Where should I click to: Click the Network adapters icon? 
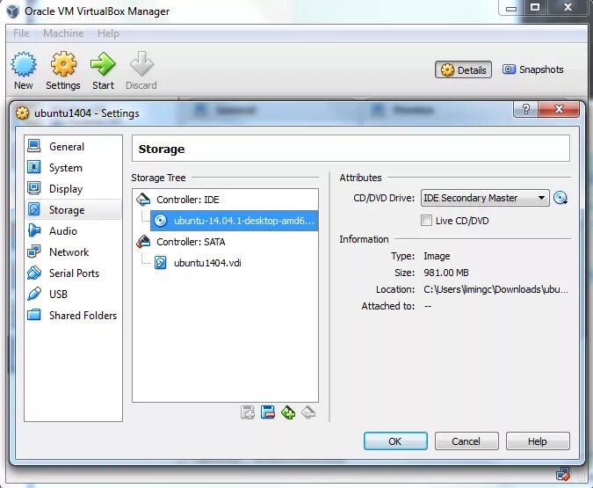point(34,251)
